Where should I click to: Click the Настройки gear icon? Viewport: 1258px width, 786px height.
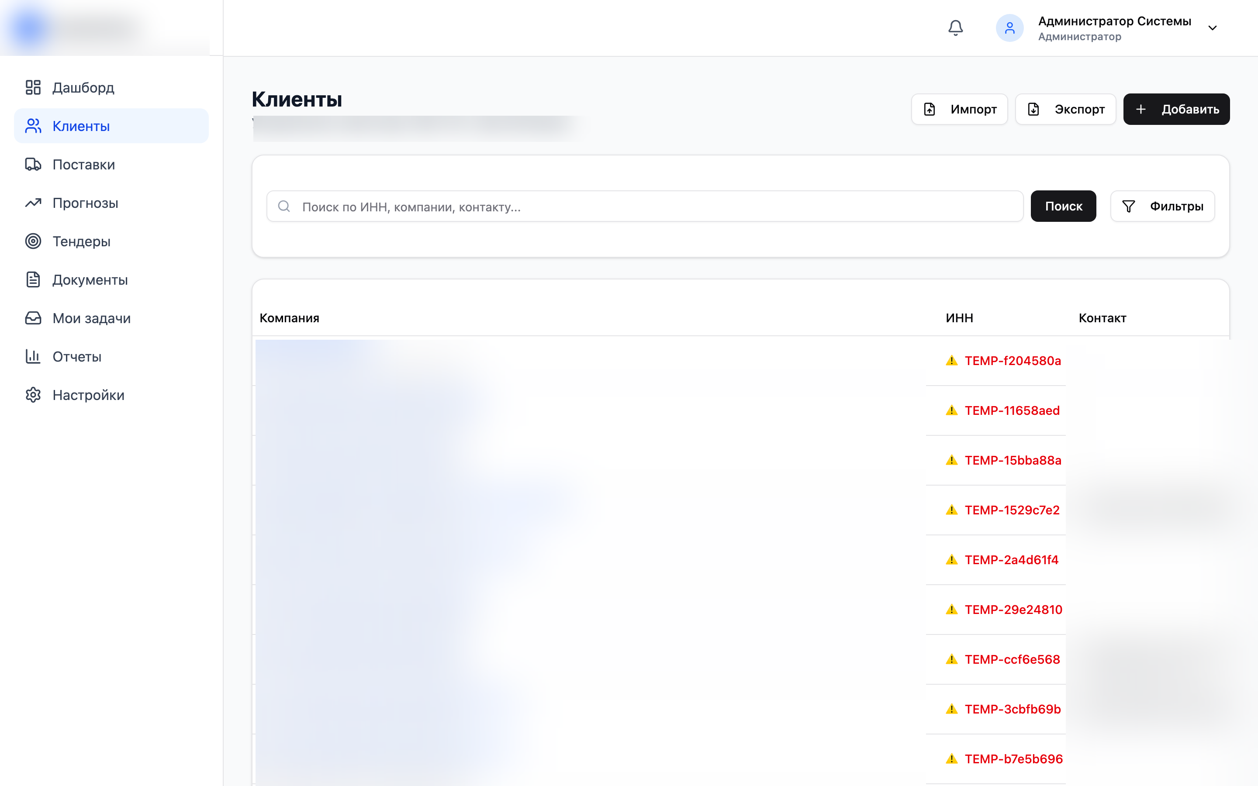[x=33, y=395]
